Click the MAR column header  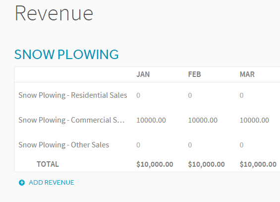(247, 74)
